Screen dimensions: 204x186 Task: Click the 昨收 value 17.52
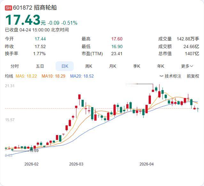[x=40, y=46]
